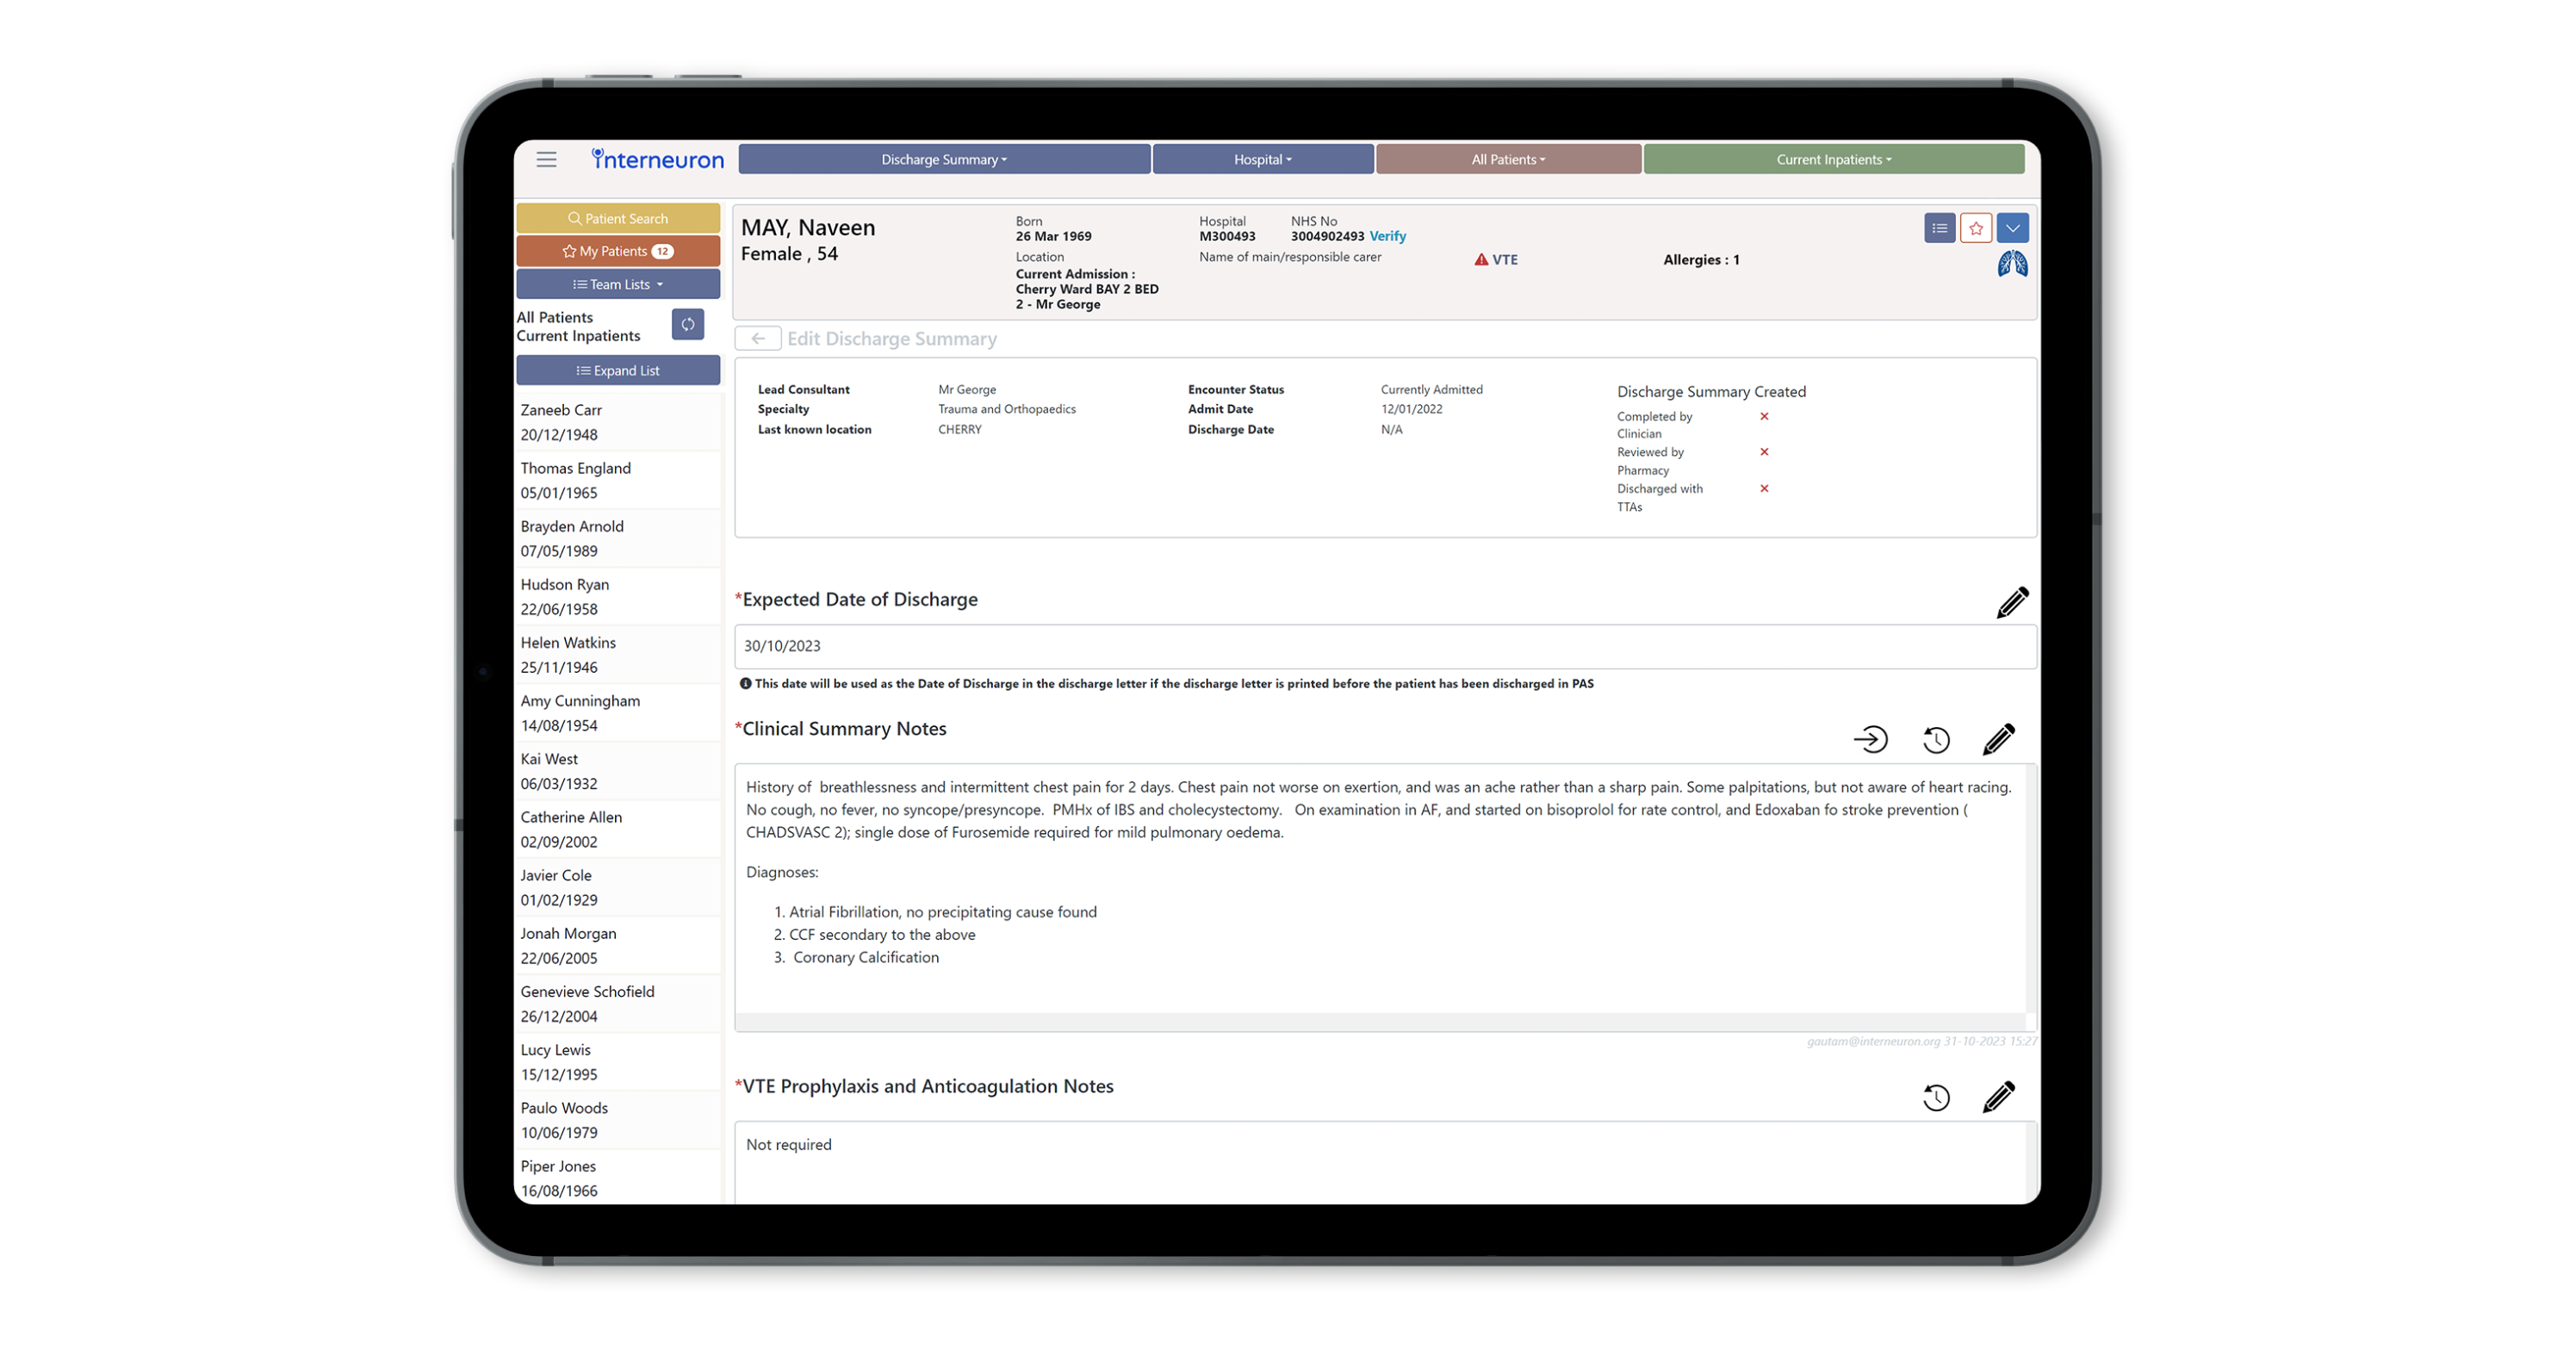Toggle Reviewed by Pharmacy status mark

coord(1764,452)
